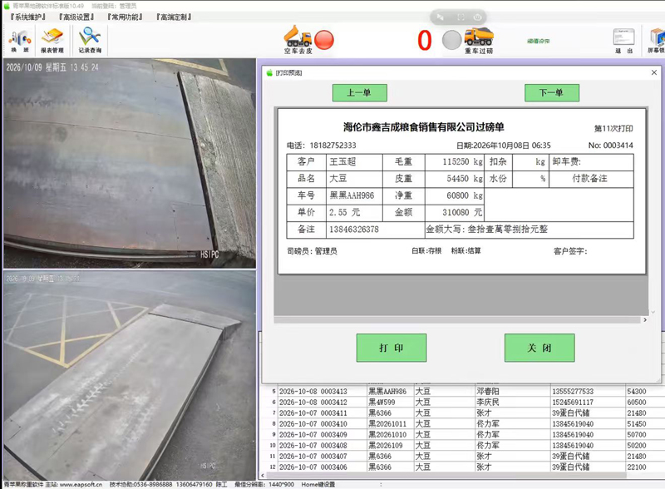Click the 打印 print button
Screen dimensions: 665x489
392,348
